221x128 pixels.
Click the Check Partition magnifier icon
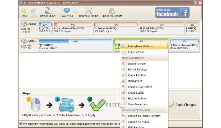pyautogui.click(x=123, y=75)
